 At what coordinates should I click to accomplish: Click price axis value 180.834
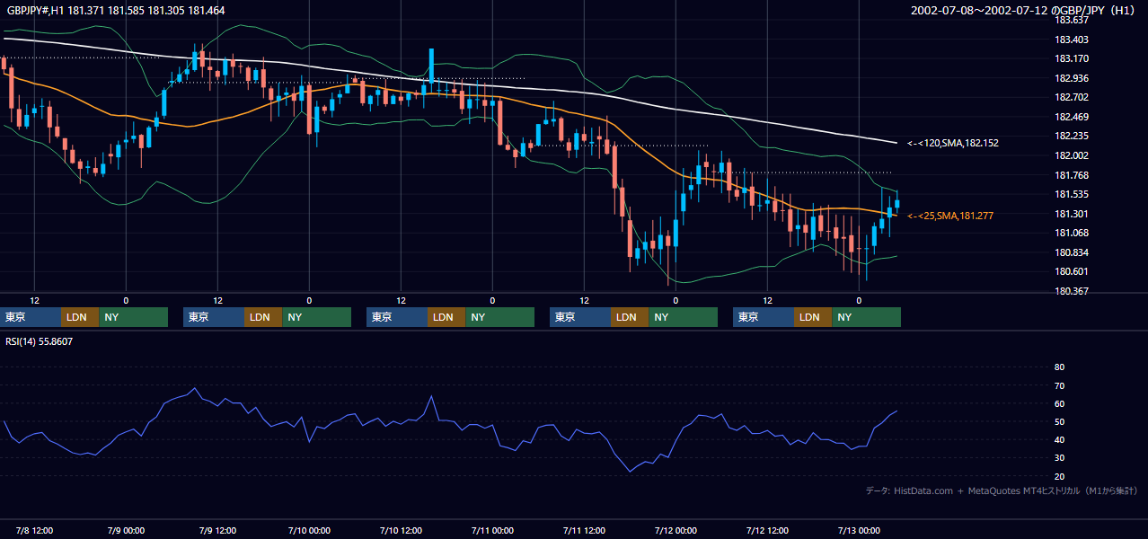tap(1071, 252)
